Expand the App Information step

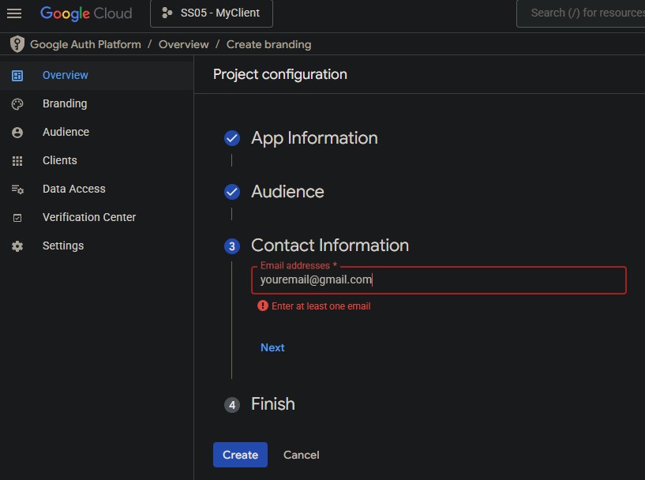[x=314, y=138]
